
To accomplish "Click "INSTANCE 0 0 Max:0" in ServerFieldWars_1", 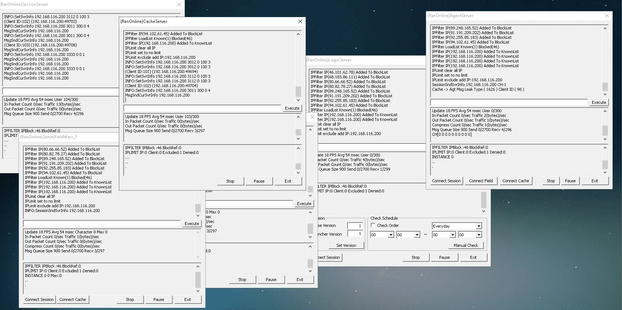I will pyautogui.click(x=43, y=276).
